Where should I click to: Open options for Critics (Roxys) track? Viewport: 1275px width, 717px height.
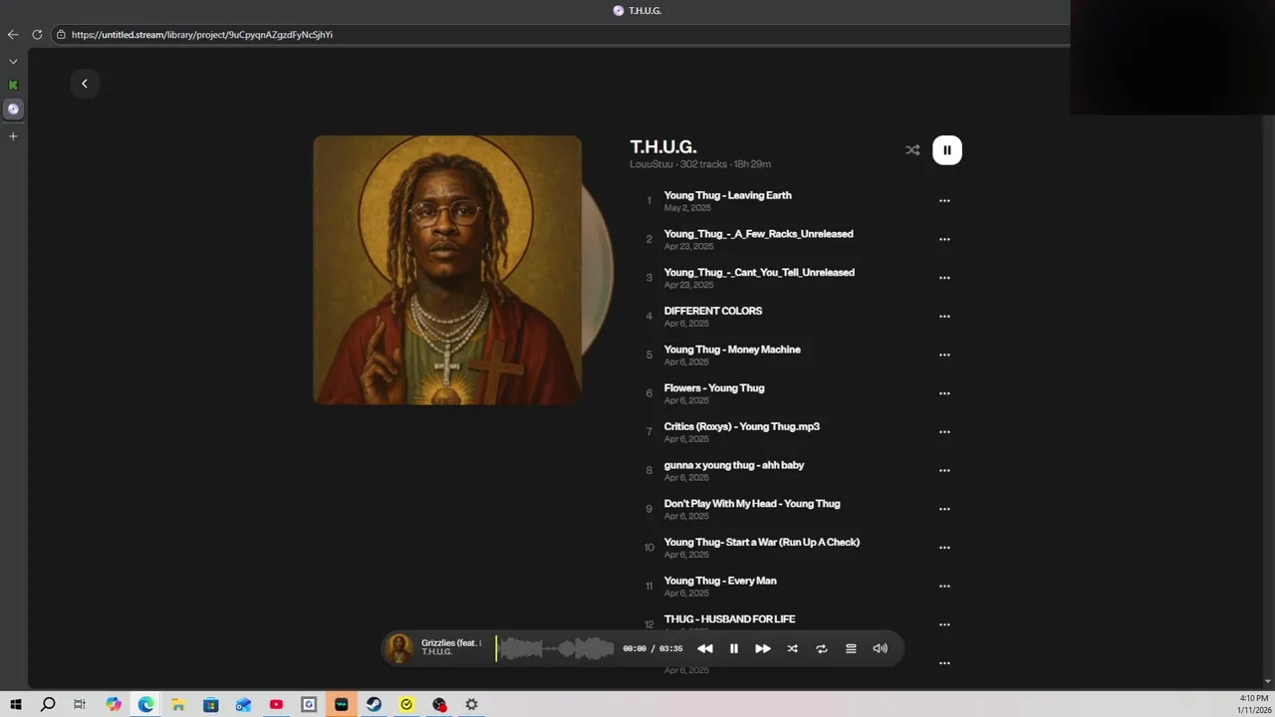944,432
